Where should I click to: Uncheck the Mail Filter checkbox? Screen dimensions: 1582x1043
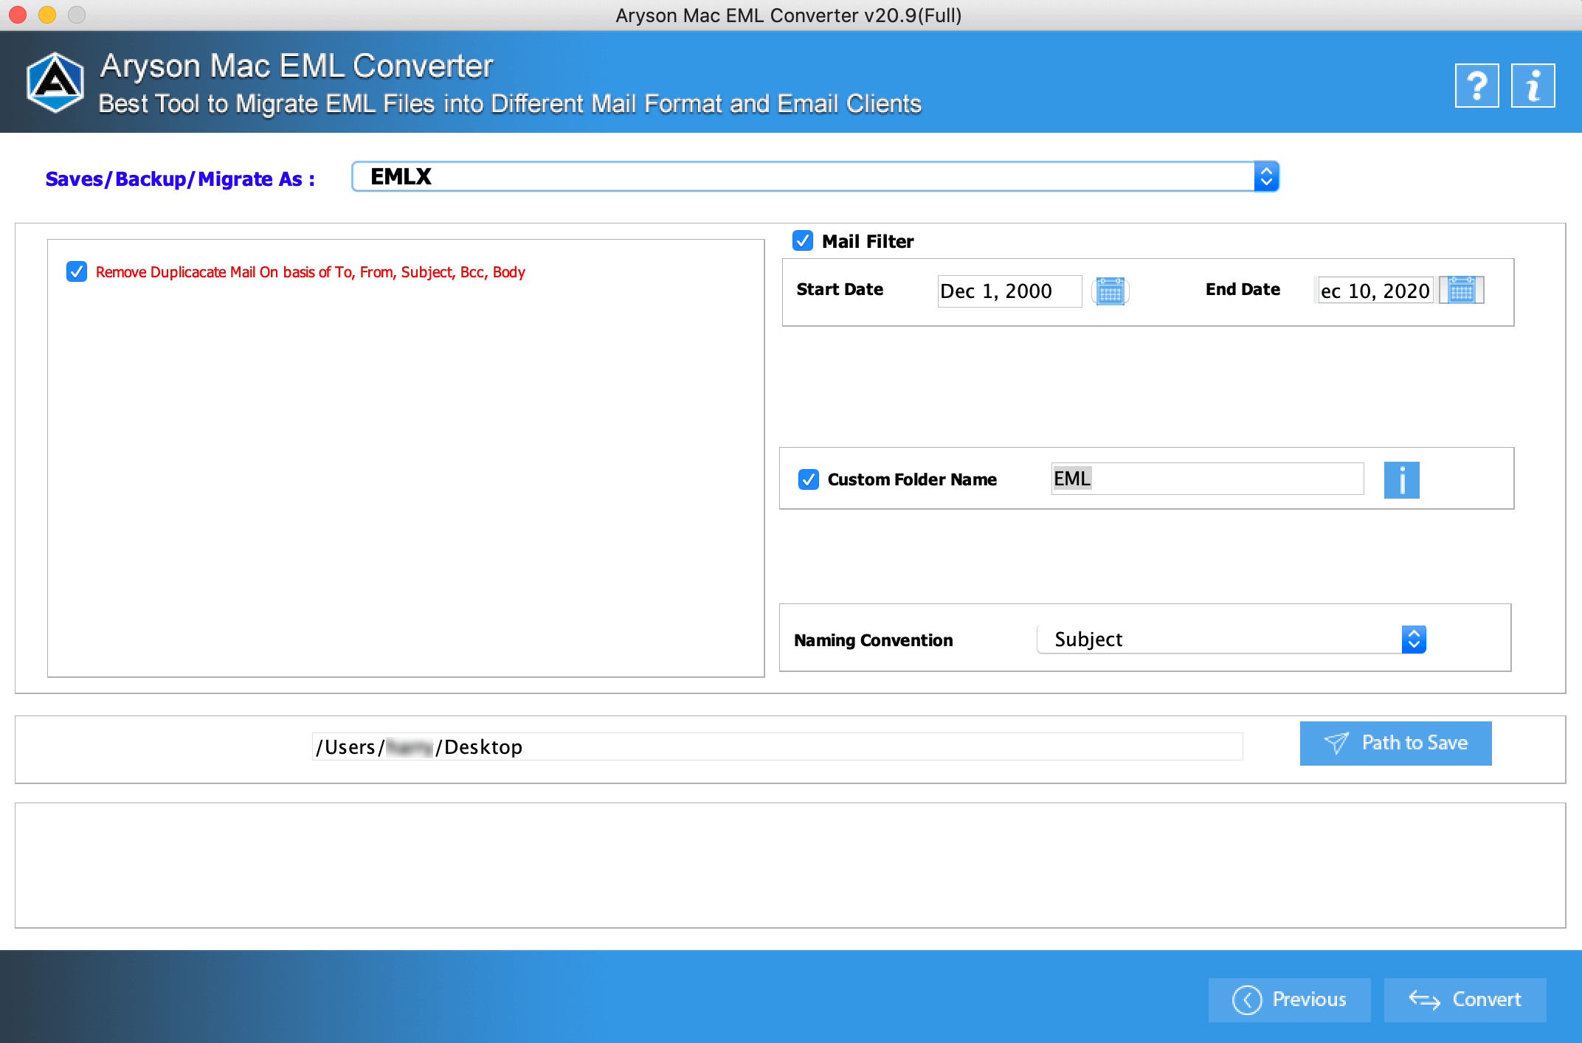click(803, 240)
